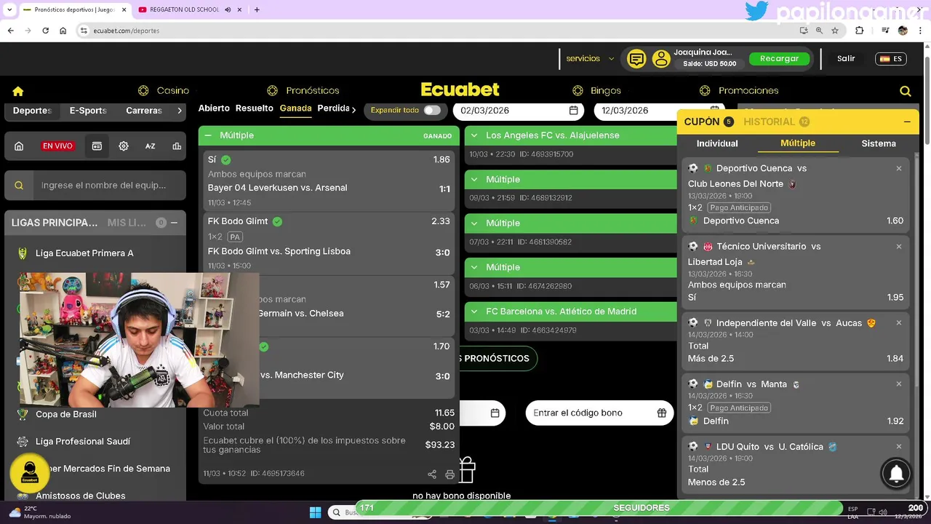Print the winning bet ticket

(x=449, y=474)
